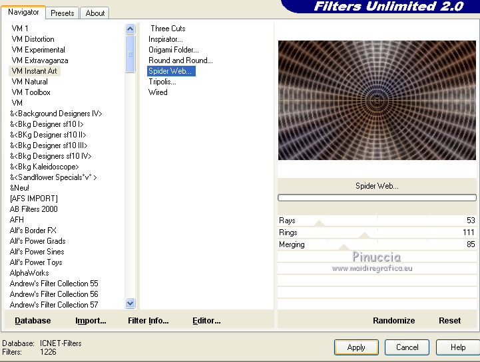
Task: Select the AB Filters 2000 category
Action: 34,209
